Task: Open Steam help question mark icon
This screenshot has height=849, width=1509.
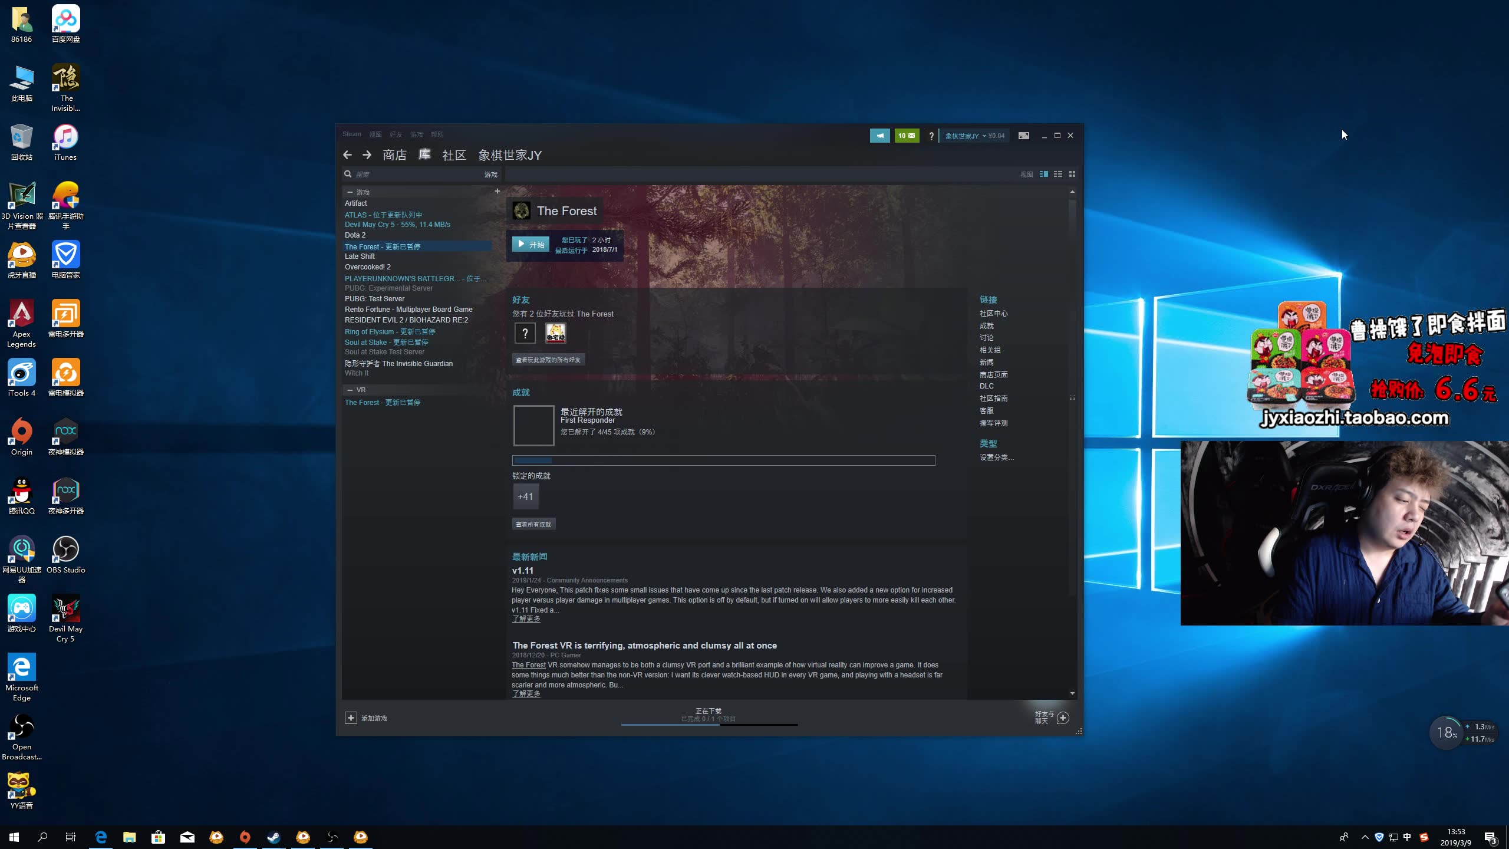Action: 931,136
